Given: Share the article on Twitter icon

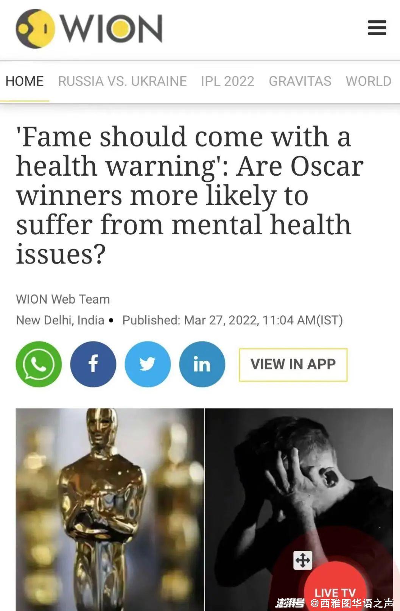Looking at the screenshot, I should [148, 364].
